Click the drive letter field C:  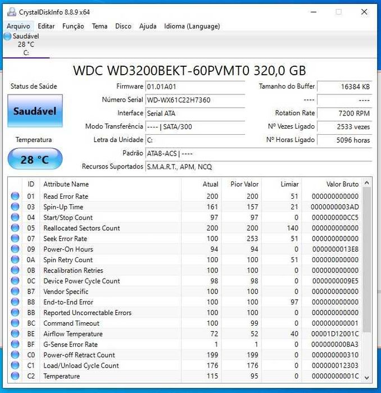coord(195,140)
